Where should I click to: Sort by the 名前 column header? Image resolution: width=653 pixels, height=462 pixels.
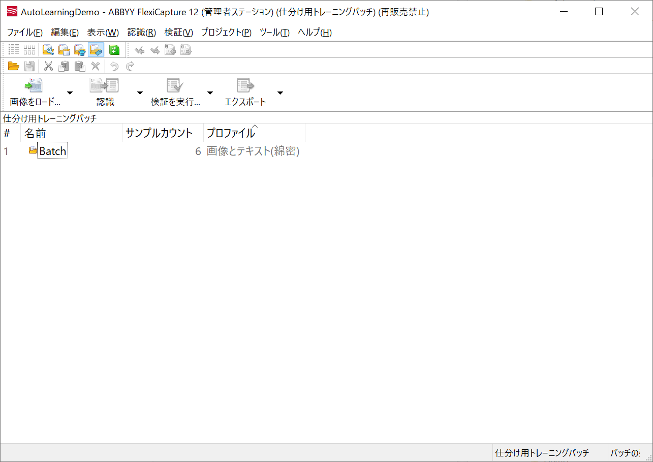[71, 133]
